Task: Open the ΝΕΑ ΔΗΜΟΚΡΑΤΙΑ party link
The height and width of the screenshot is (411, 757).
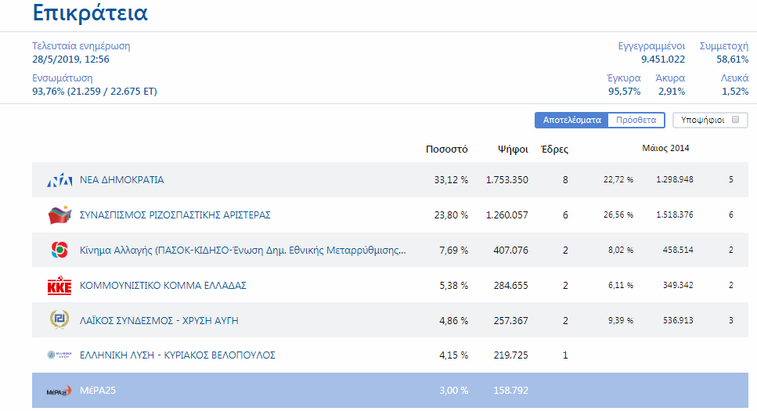Action: click(x=121, y=179)
